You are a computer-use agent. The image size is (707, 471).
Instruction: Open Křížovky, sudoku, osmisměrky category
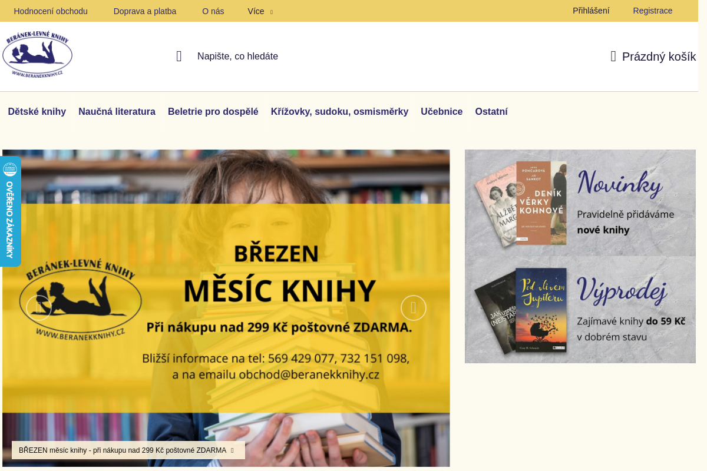[x=340, y=112]
